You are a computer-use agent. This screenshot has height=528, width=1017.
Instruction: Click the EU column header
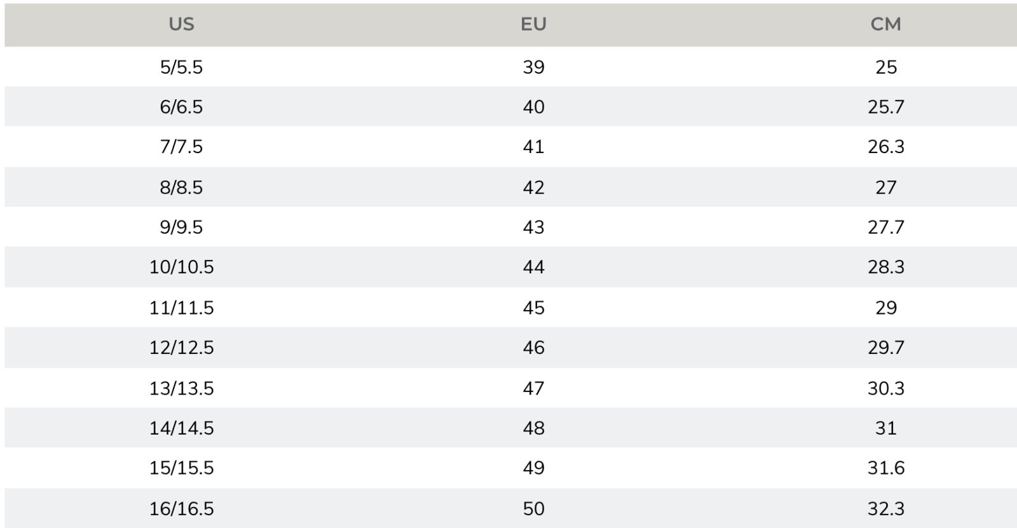[533, 24]
